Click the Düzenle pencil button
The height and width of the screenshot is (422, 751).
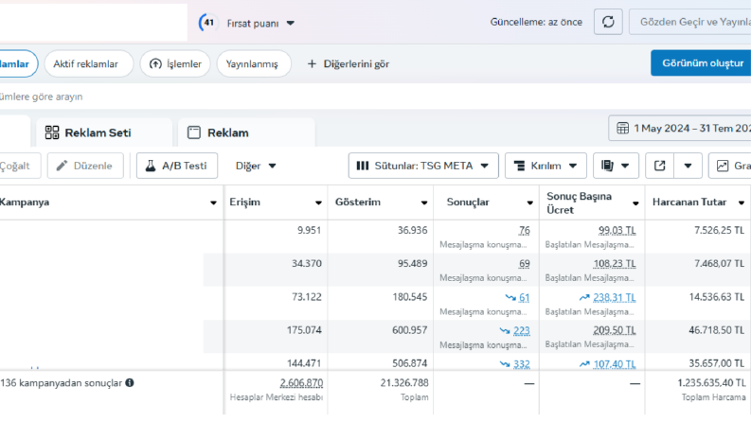coord(85,166)
